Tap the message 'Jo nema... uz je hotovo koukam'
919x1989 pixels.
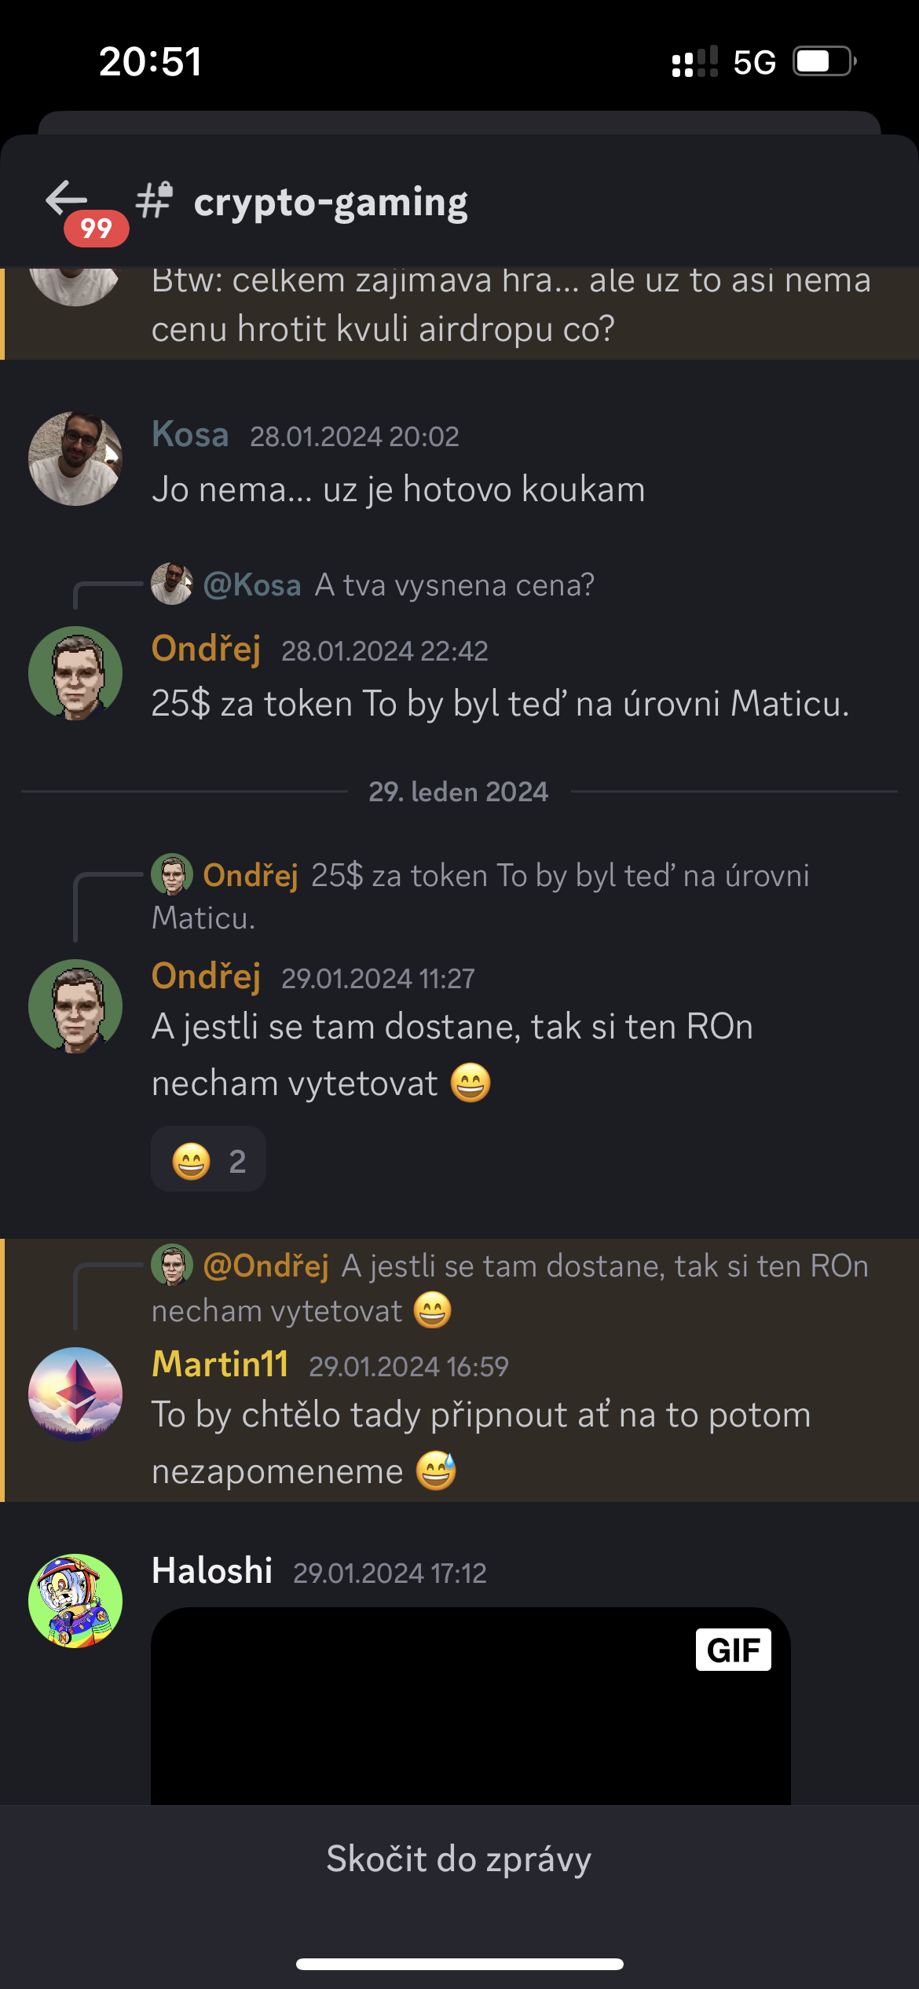398,489
